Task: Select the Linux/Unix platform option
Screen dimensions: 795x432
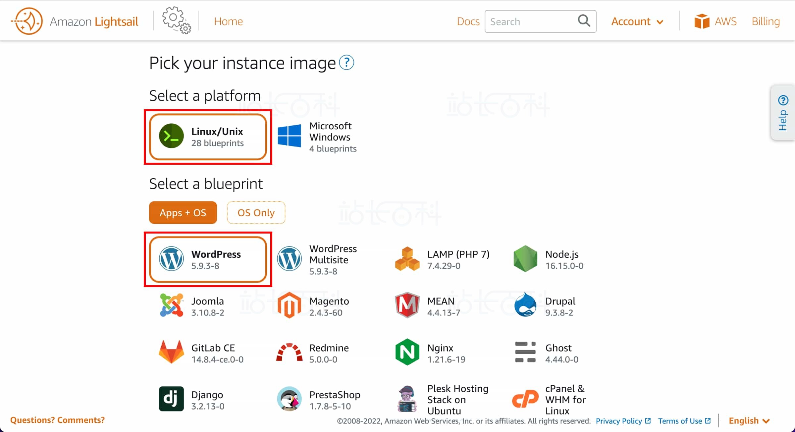Action: [x=208, y=137]
